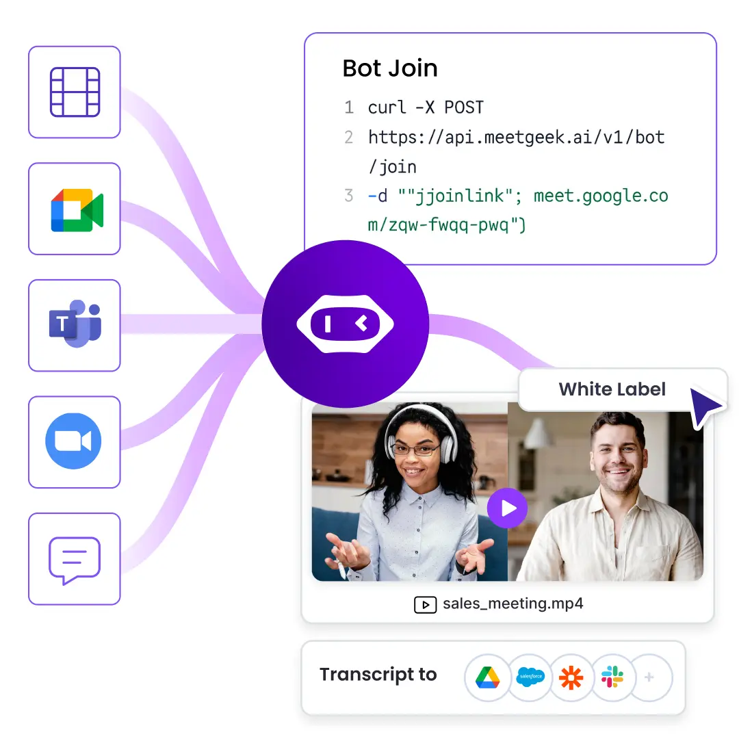Select the Slack integration icon

pyautogui.click(x=612, y=677)
